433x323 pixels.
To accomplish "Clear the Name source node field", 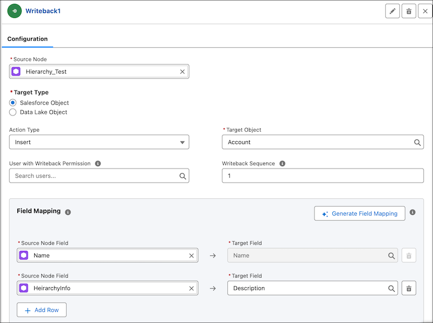I will click(192, 256).
